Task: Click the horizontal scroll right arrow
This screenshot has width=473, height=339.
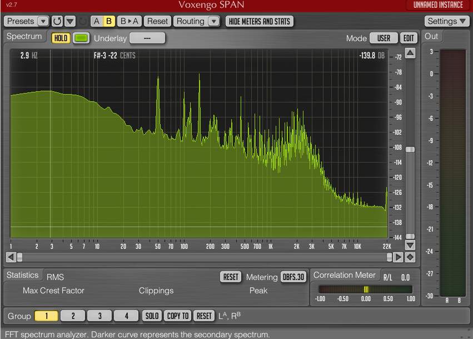Action: point(398,257)
